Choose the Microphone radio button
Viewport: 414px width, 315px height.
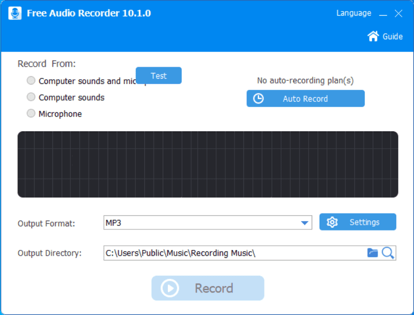31,113
